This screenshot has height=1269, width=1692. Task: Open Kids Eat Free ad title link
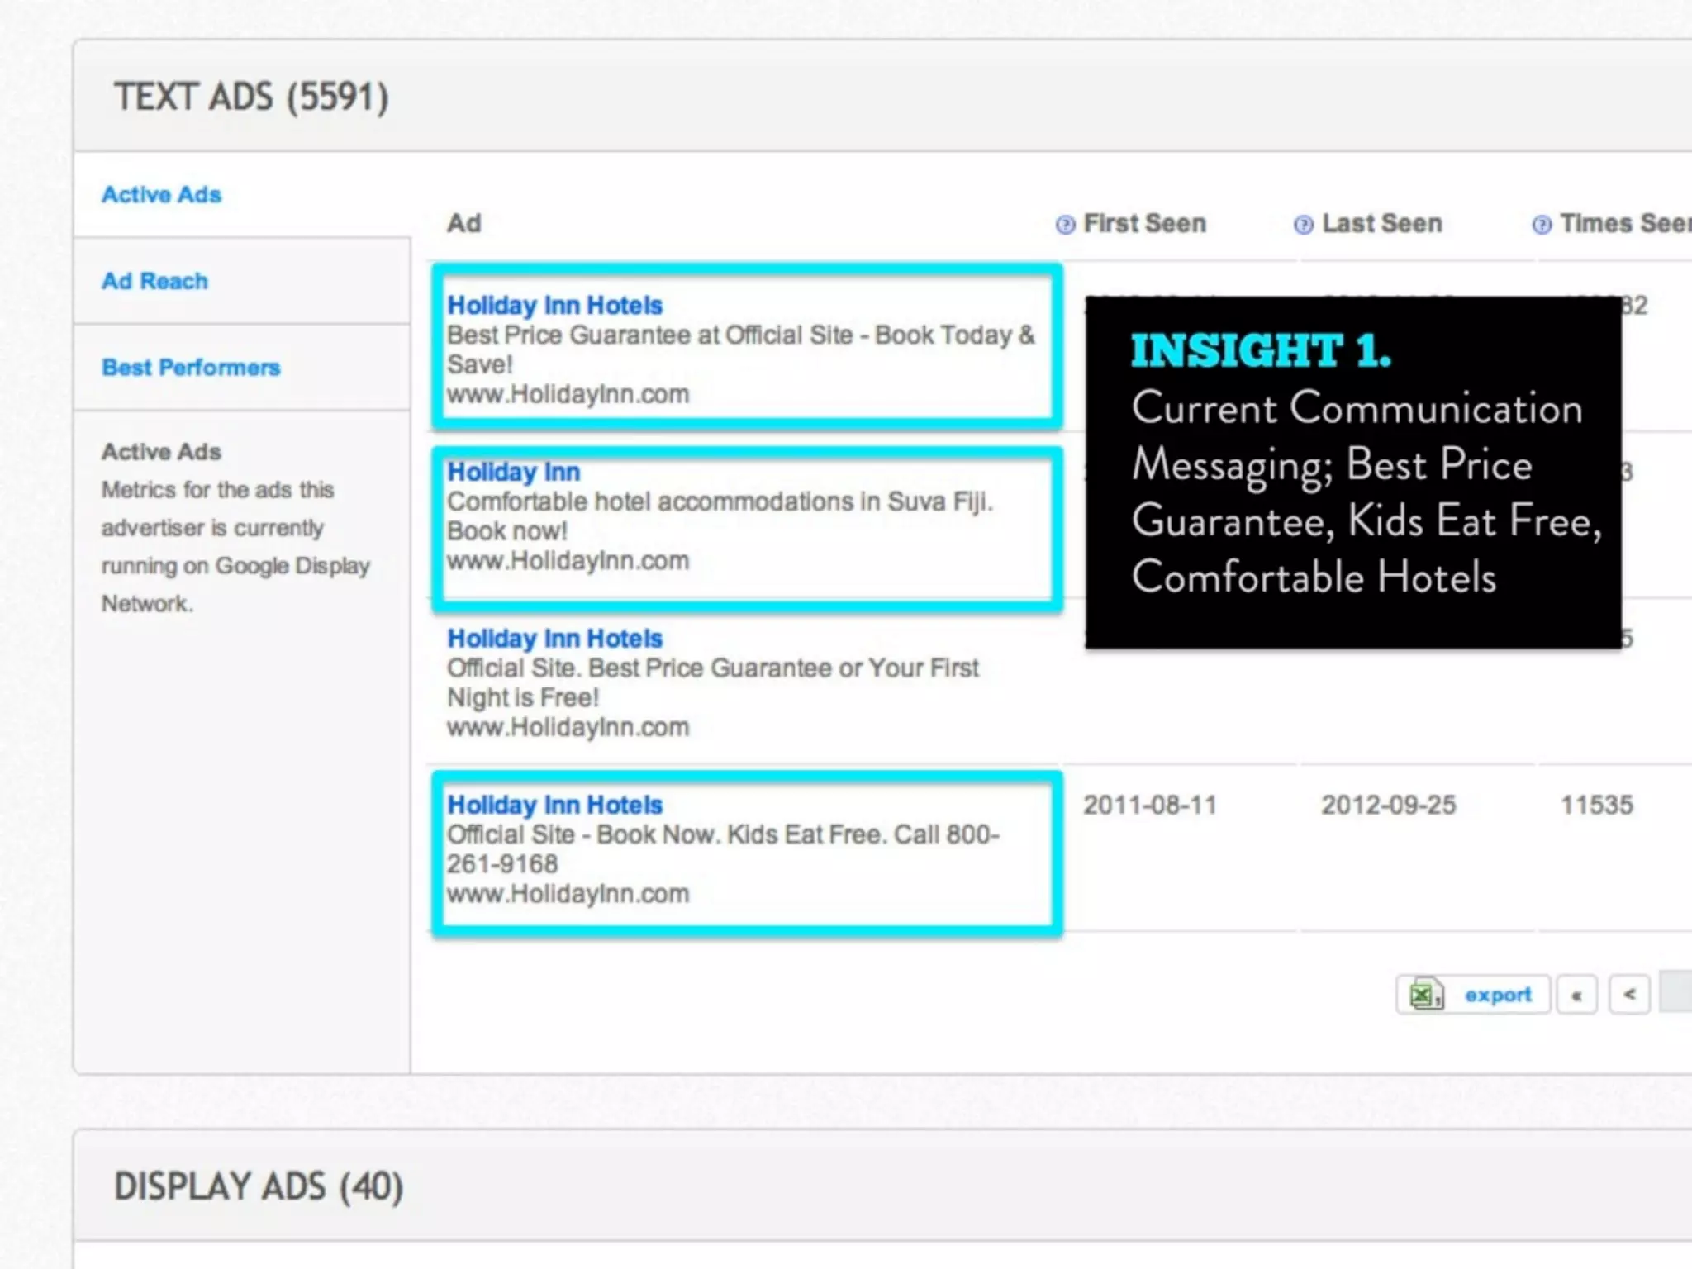tap(554, 805)
